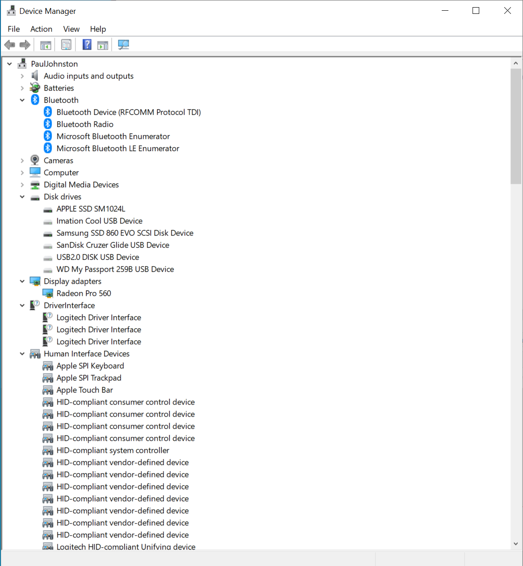
Task: Select HID-compliant system controller
Action: [113, 450]
